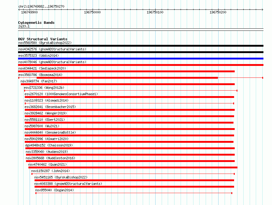Open nsv3049774 (Fan2017) variant
The height and width of the screenshot is (205, 272).
click(x=39, y=81)
